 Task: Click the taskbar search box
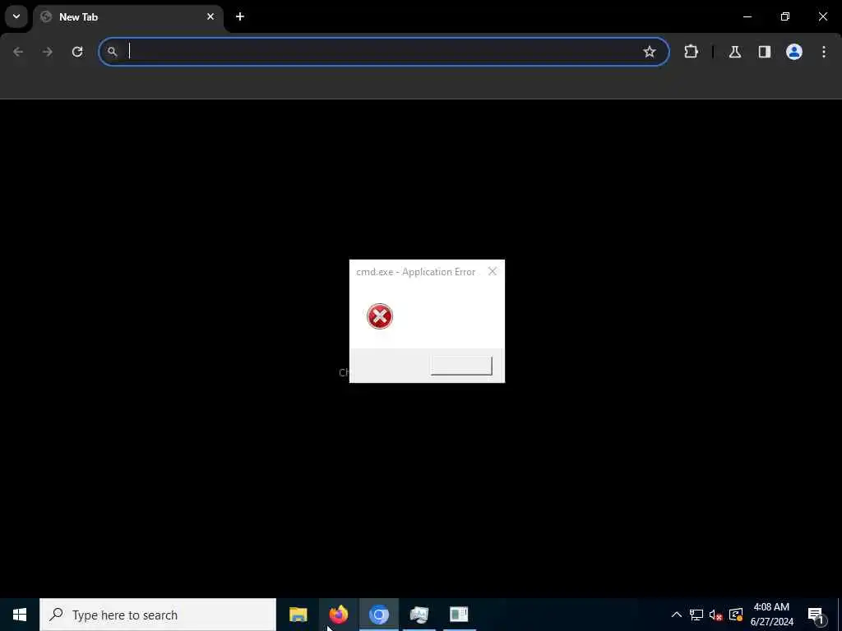pyautogui.click(x=158, y=615)
